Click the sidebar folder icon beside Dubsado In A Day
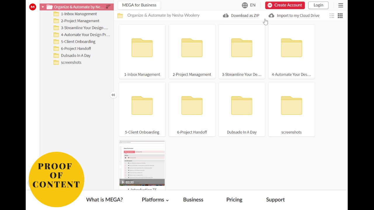The width and height of the screenshot is (374, 210). pos(56,55)
